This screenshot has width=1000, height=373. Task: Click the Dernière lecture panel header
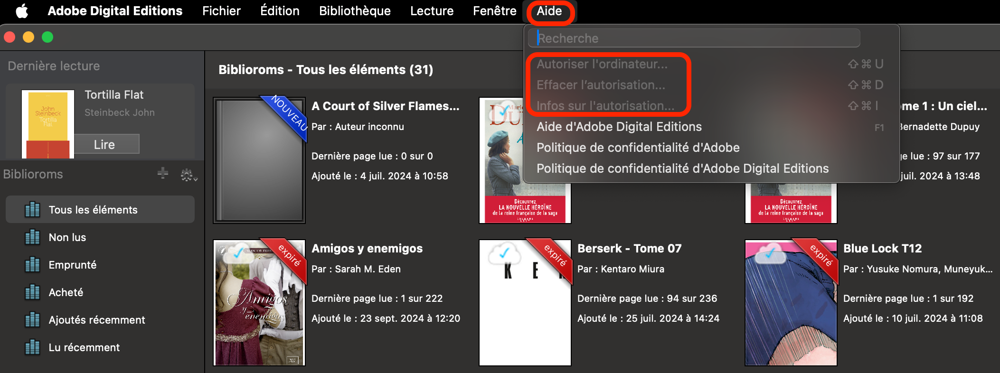click(54, 66)
